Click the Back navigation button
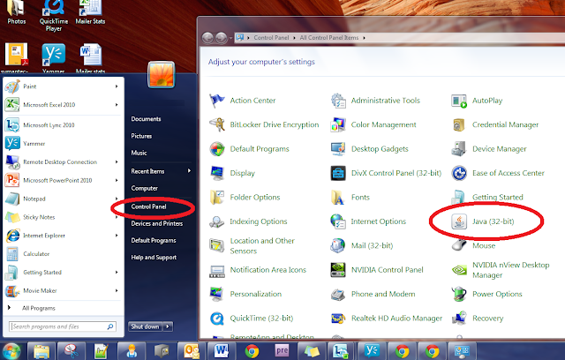The width and height of the screenshot is (565, 360). 207,37
